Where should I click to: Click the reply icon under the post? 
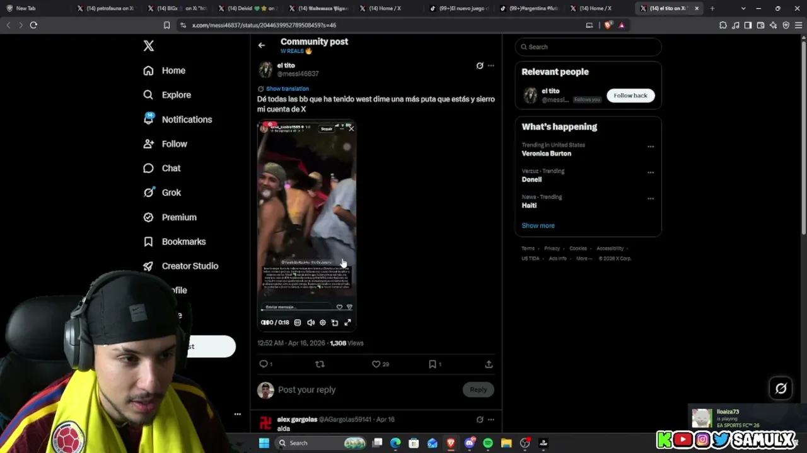pyautogui.click(x=264, y=364)
